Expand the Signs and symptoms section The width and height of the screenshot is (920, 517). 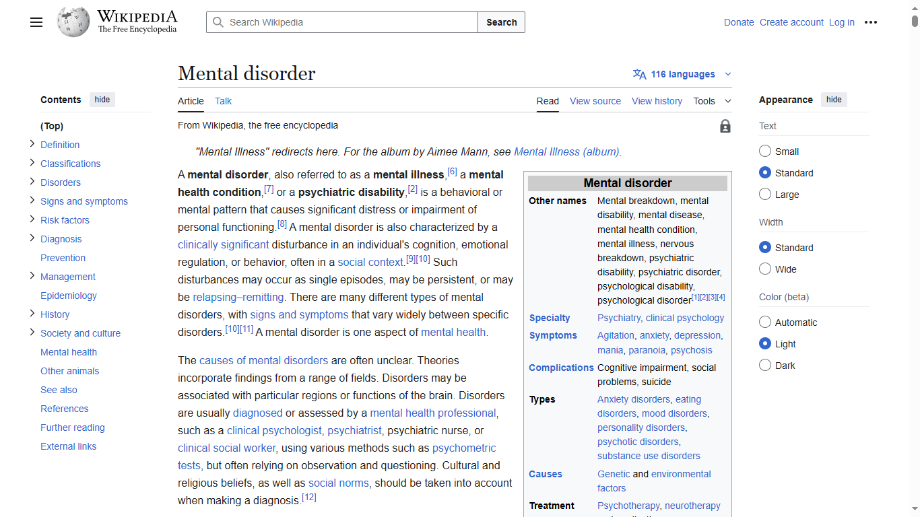(x=32, y=201)
